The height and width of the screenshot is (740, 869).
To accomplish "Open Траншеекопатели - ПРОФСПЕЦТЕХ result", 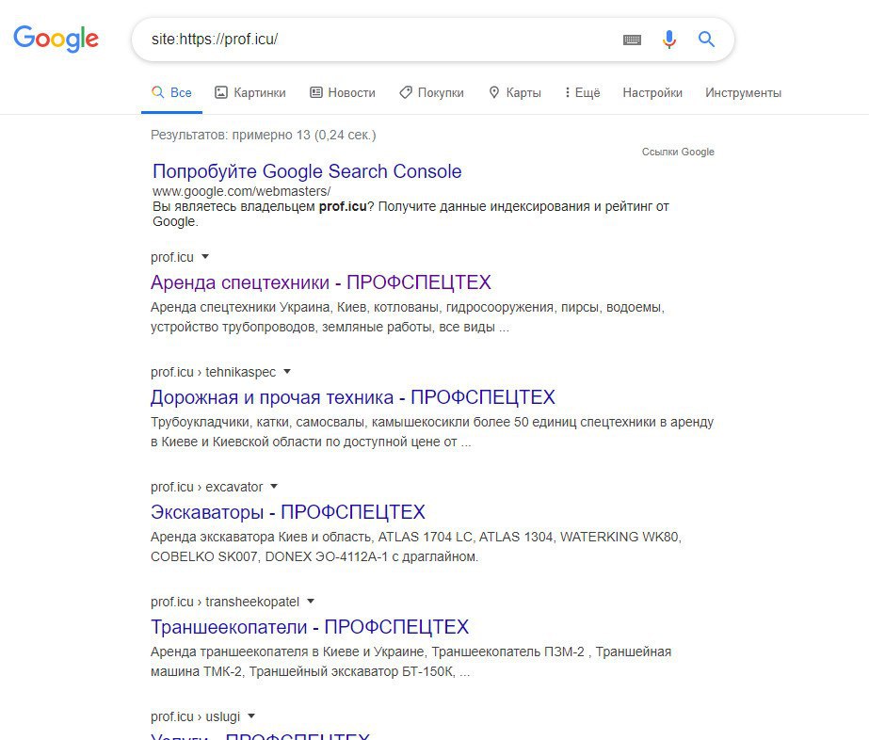I will click(x=310, y=626).
